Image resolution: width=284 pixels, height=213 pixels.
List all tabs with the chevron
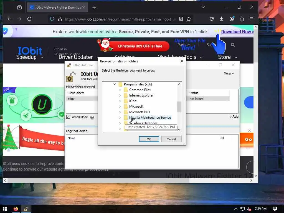tap(203, 7)
